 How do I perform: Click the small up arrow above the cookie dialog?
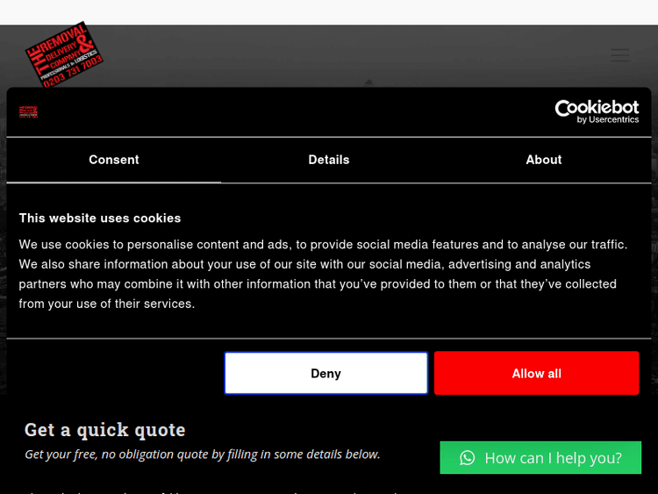click(368, 82)
